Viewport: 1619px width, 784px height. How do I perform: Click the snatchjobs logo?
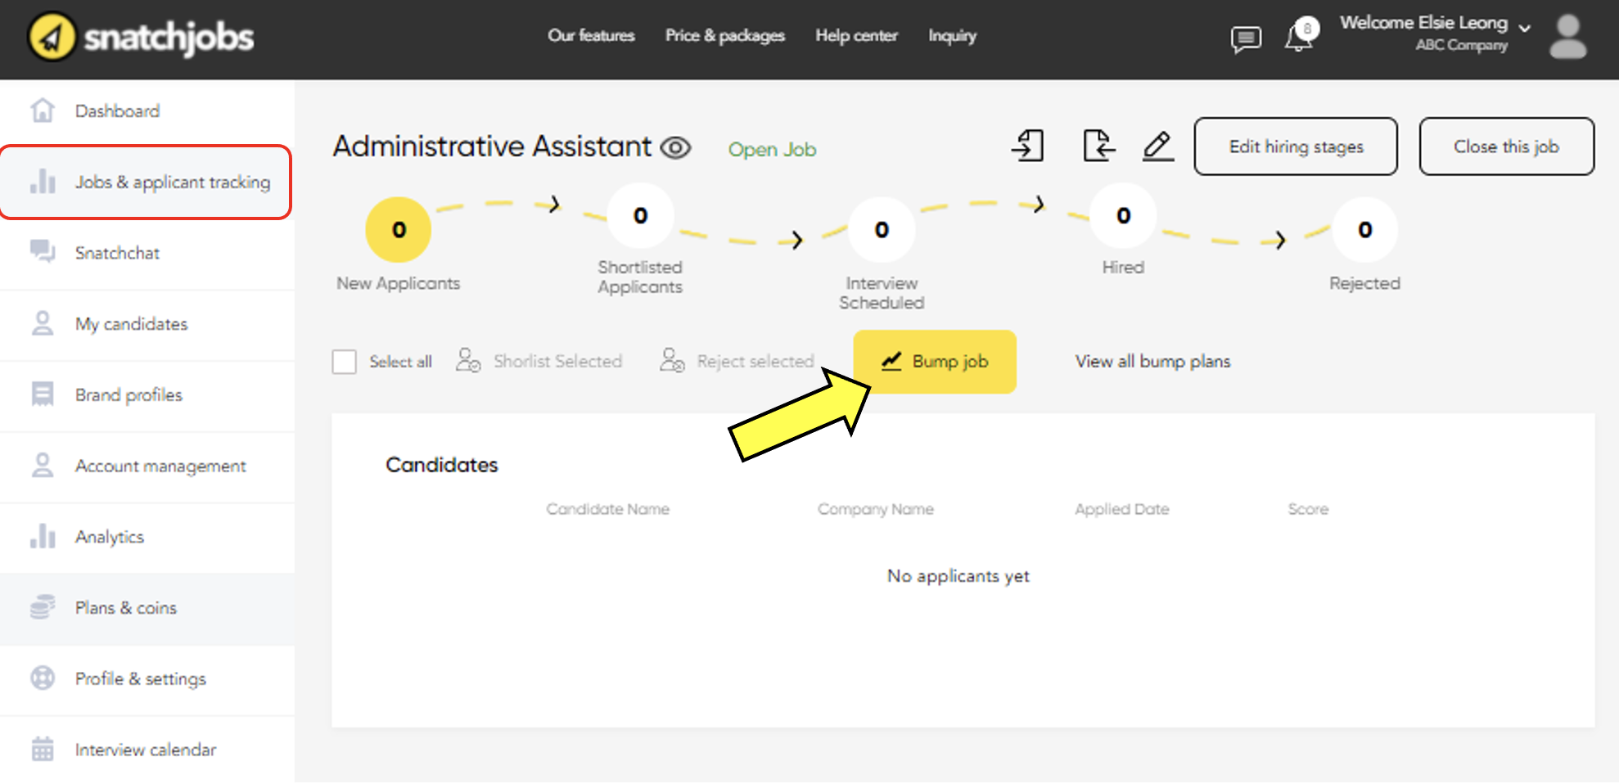click(x=141, y=37)
